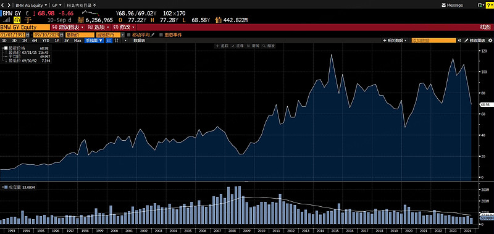
Task: Click the 新闻 news tool
Action: (253, 46)
